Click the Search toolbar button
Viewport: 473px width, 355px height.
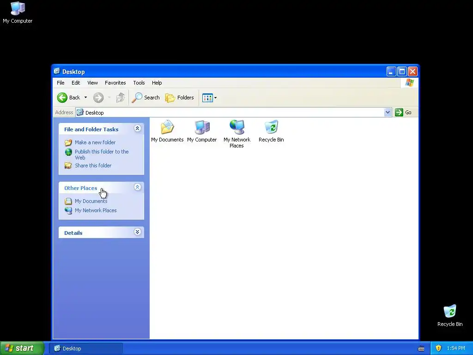tap(146, 98)
